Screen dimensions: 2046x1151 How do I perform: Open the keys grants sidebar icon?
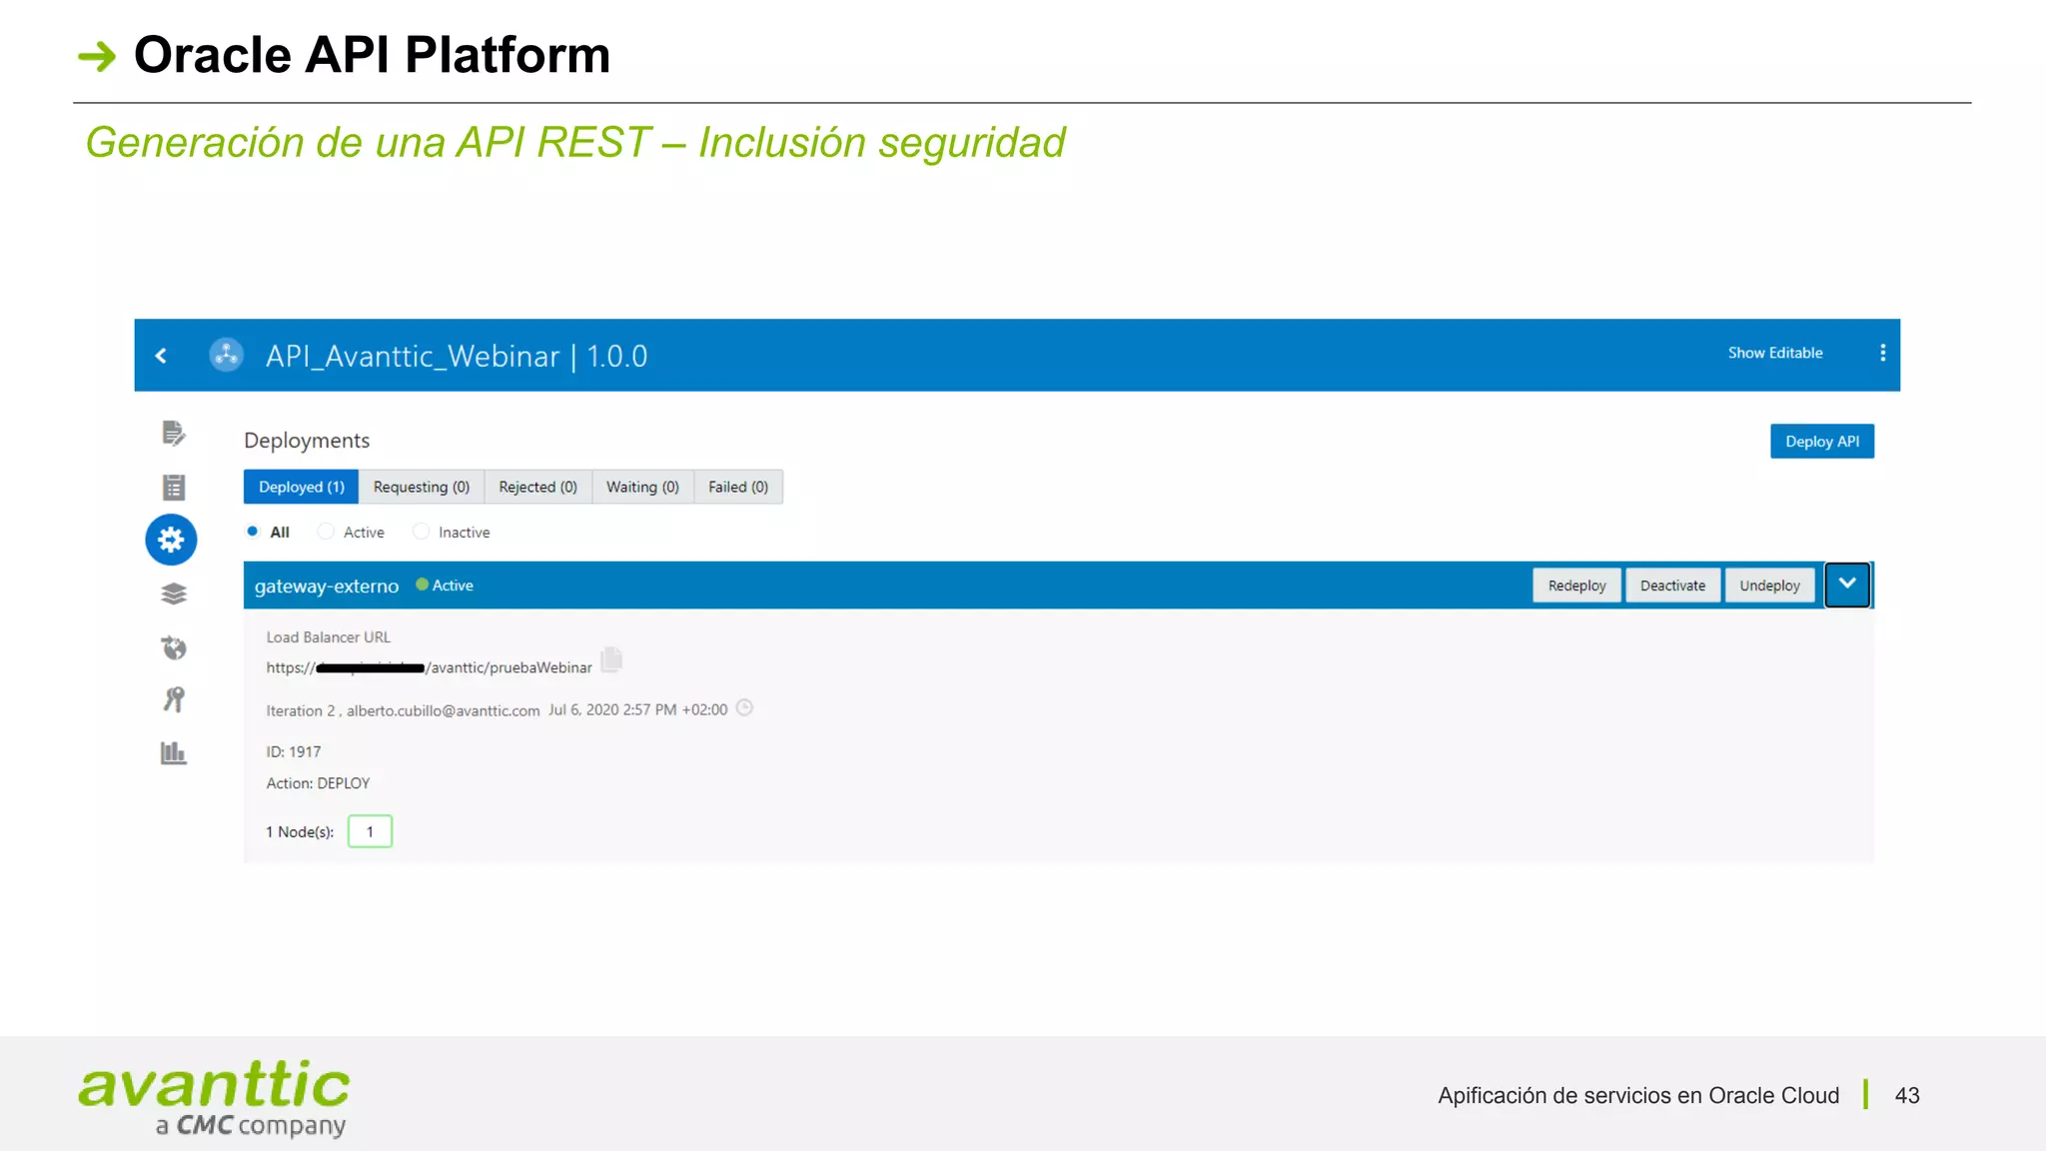[174, 699]
